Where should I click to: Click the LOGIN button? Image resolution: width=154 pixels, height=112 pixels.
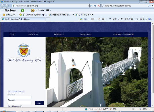(x=39, y=103)
